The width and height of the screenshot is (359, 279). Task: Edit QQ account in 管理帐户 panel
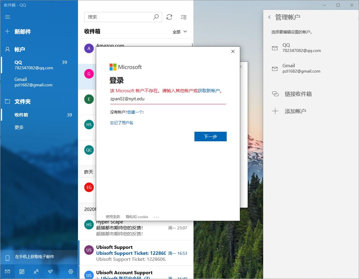[x=311, y=48]
